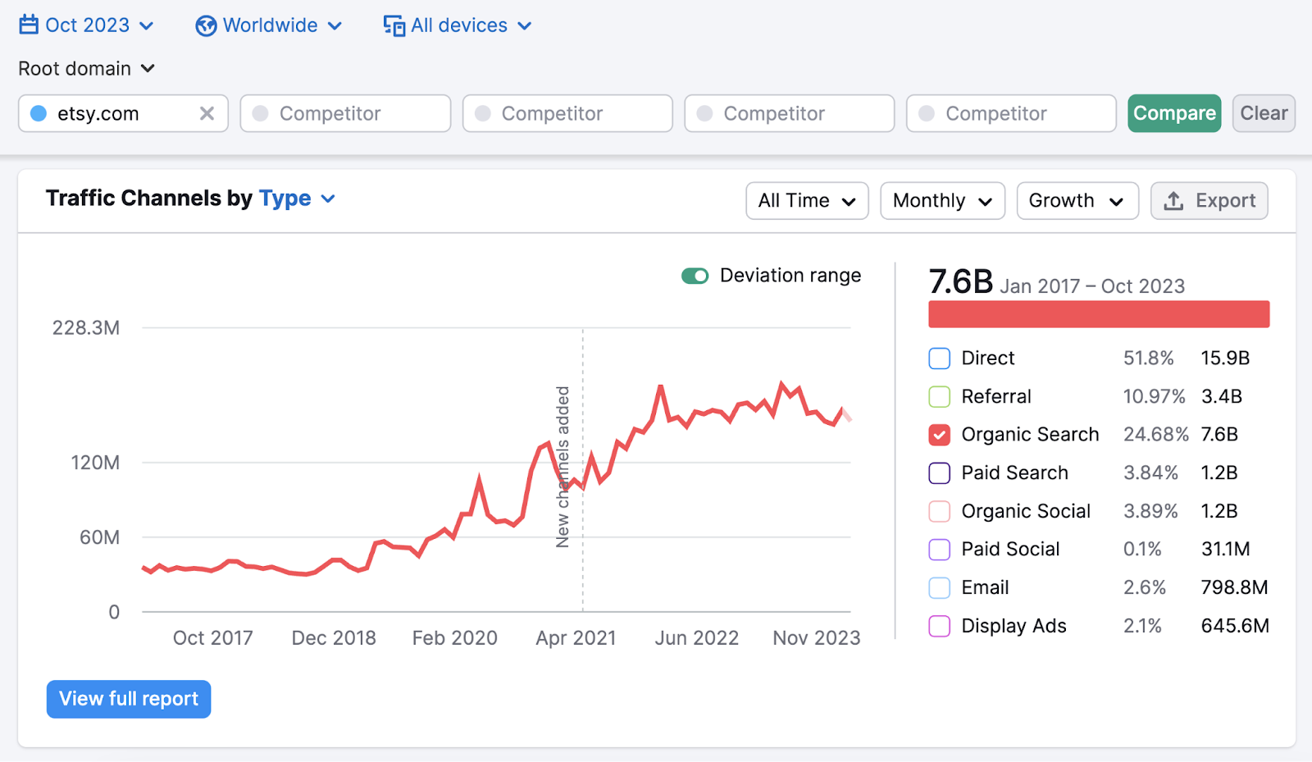The image size is (1312, 762).
Task: Open the Oct 2023 date dropdown
Action: (86, 25)
